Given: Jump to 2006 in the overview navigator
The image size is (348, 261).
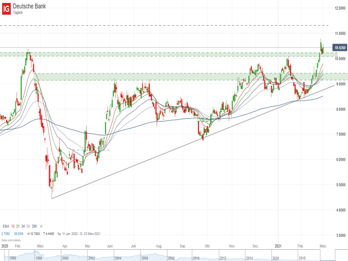Looking at the screenshot, I should 145,258.
